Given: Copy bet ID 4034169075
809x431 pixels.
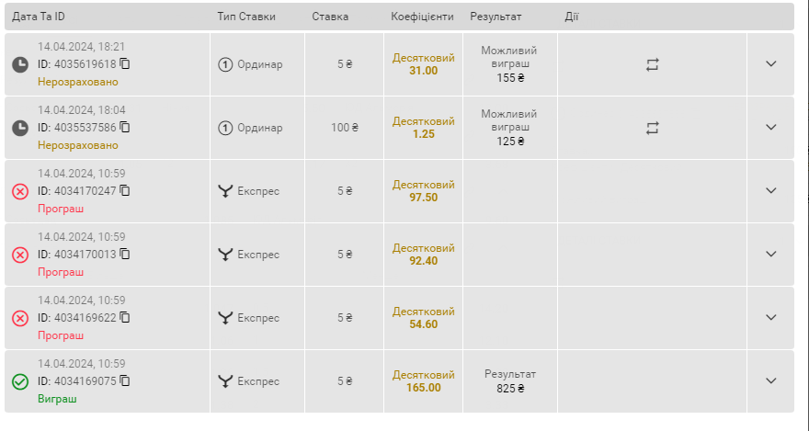Looking at the screenshot, I should (x=125, y=380).
